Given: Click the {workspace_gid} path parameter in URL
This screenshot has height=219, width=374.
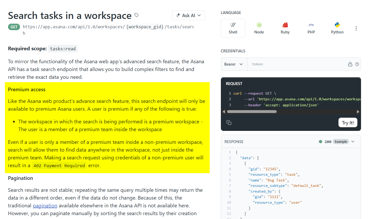Looking at the screenshot, I should coord(145,27).
